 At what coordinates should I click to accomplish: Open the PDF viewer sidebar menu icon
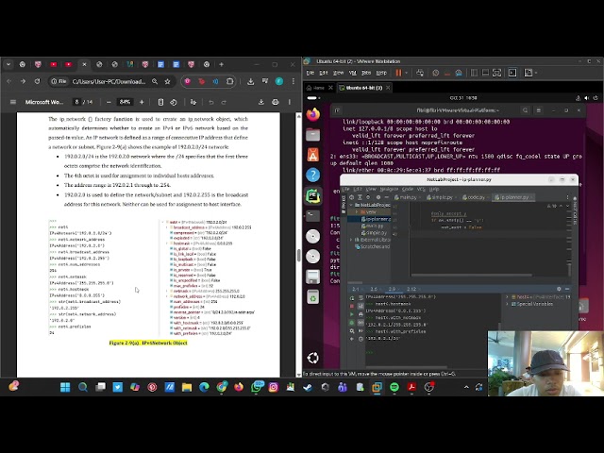click(x=12, y=102)
